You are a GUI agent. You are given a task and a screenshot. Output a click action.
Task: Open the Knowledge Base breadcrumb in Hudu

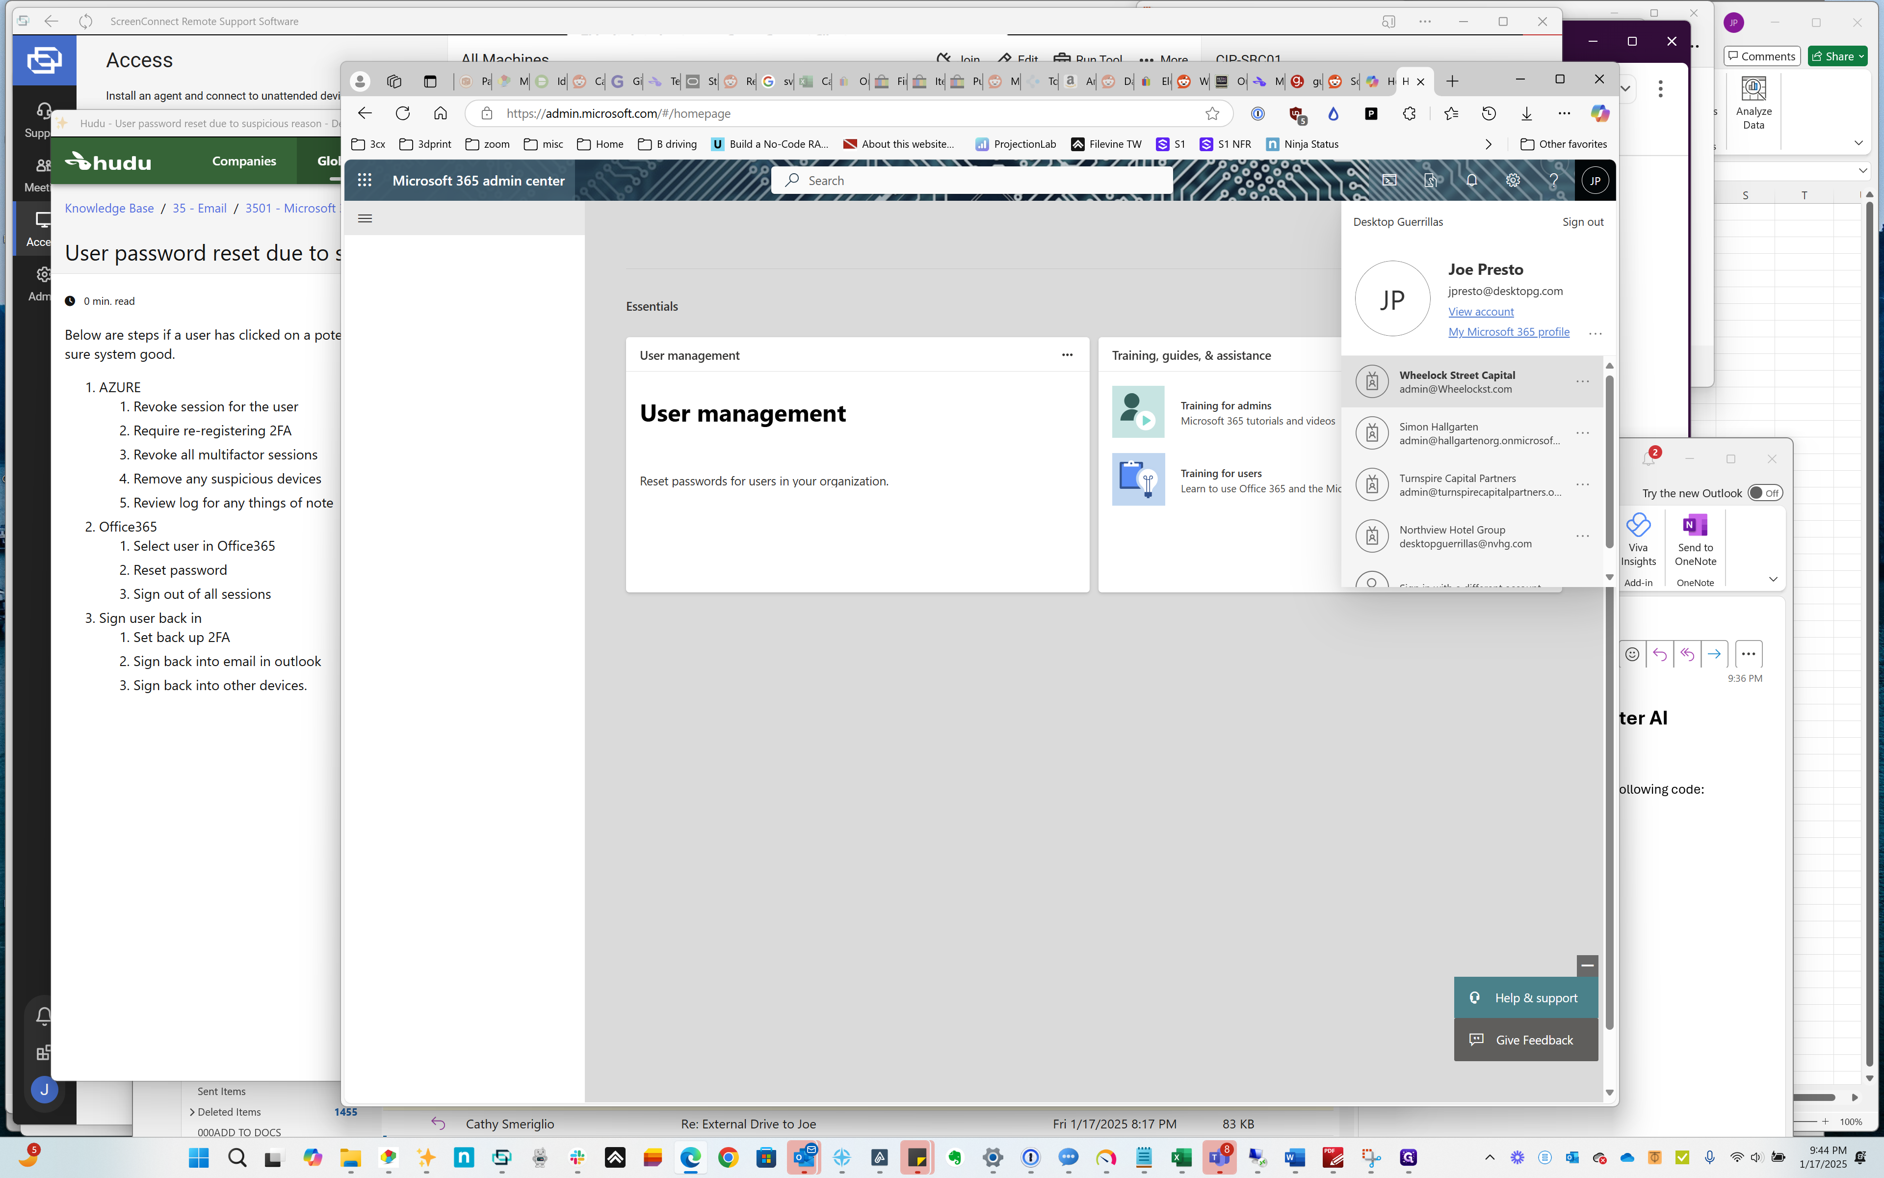point(109,208)
